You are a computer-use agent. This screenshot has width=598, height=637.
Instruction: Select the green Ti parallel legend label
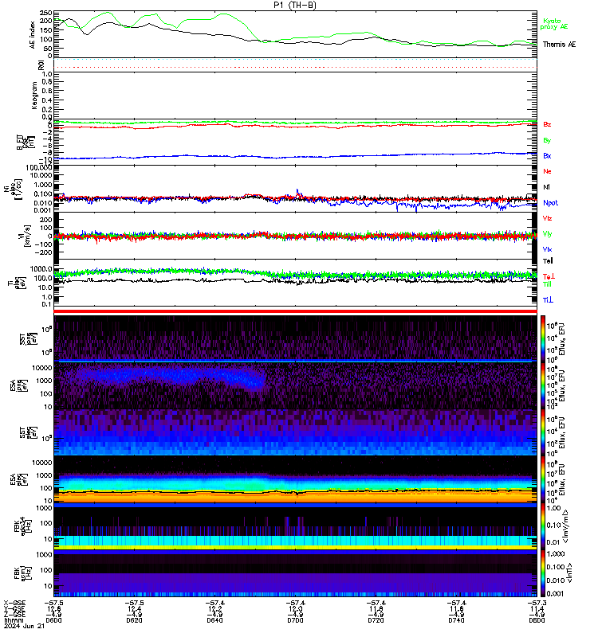pos(548,284)
